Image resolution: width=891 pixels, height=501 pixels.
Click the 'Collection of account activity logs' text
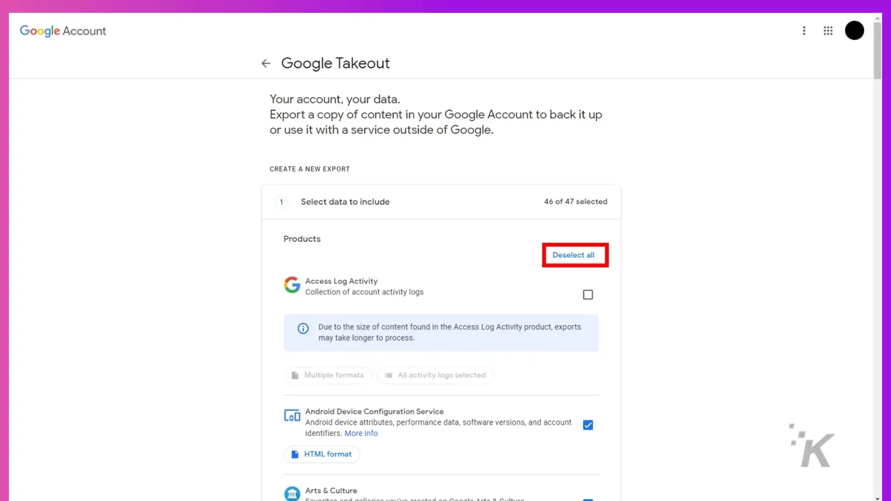pyautogui.click(x=364, y=292)
